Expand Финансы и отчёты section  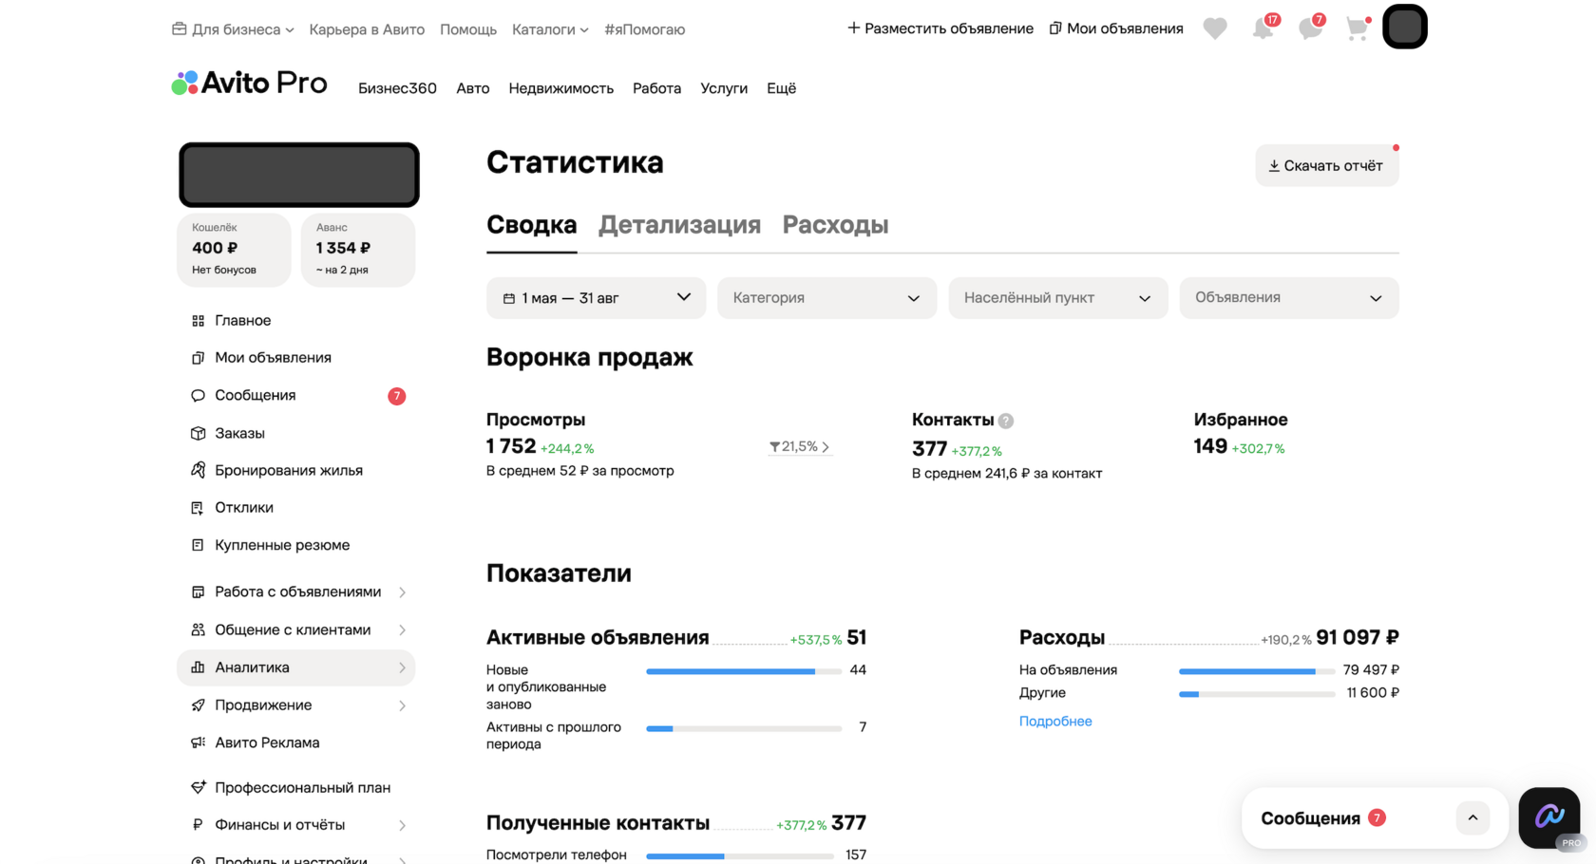(x=296, y=825)
